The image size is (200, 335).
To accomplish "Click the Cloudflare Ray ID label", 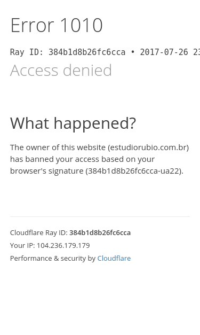I will (39, 232).
